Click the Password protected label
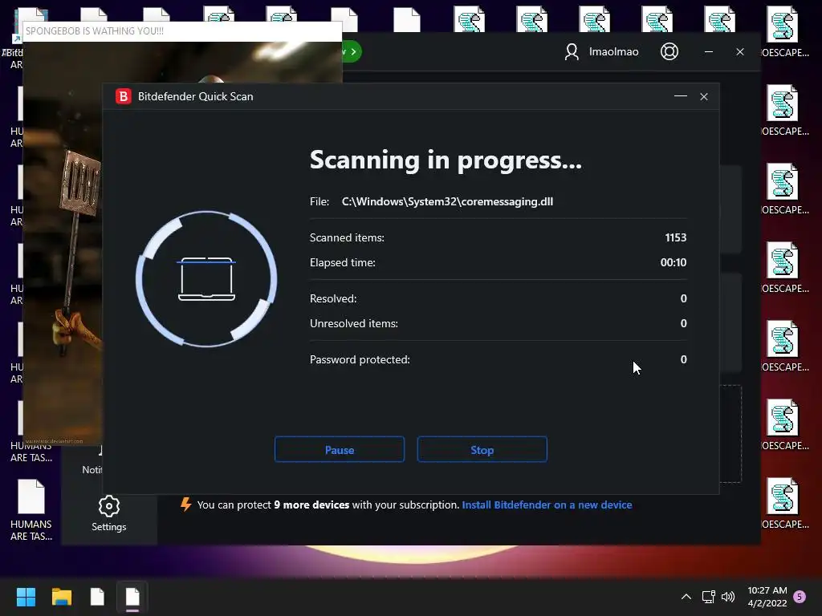Image resolution: width=822 pixels, height=616 pixels. click(360, 360)
